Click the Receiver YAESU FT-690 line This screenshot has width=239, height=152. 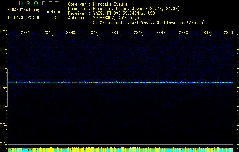tap(111, 13)
